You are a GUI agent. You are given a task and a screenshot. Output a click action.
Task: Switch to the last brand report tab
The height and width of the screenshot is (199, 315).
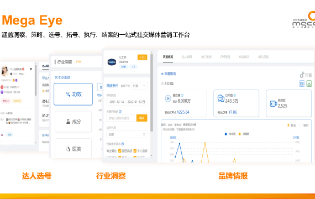coord(264,57)
